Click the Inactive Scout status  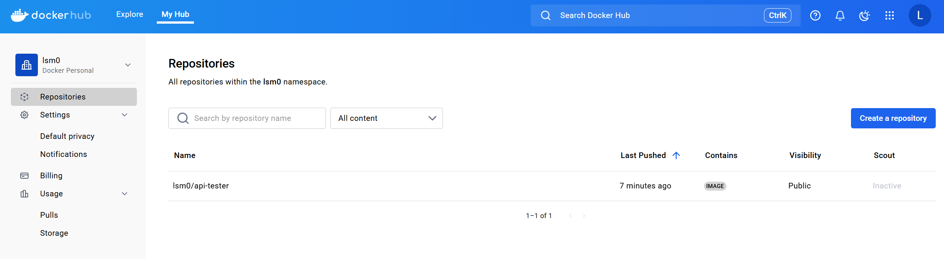[x=887, y=186]
